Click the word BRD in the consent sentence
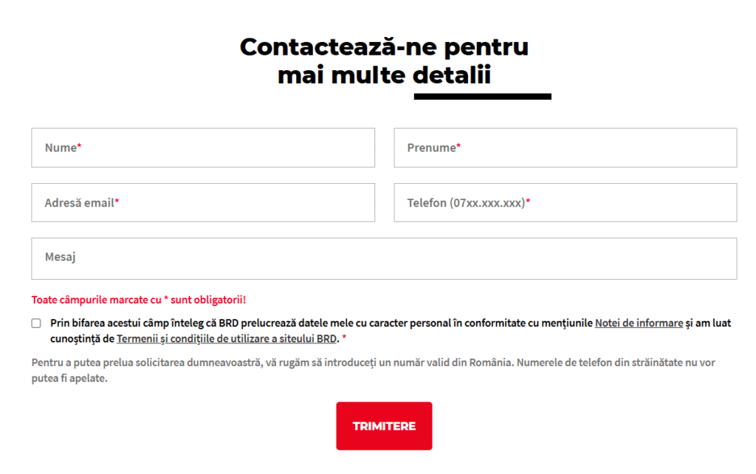 coord(227,323)
